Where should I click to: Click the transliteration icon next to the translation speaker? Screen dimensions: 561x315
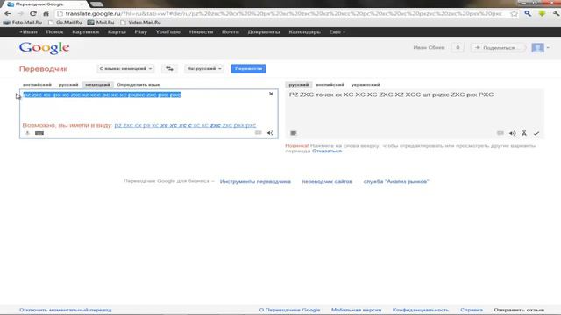click(524, 133)
